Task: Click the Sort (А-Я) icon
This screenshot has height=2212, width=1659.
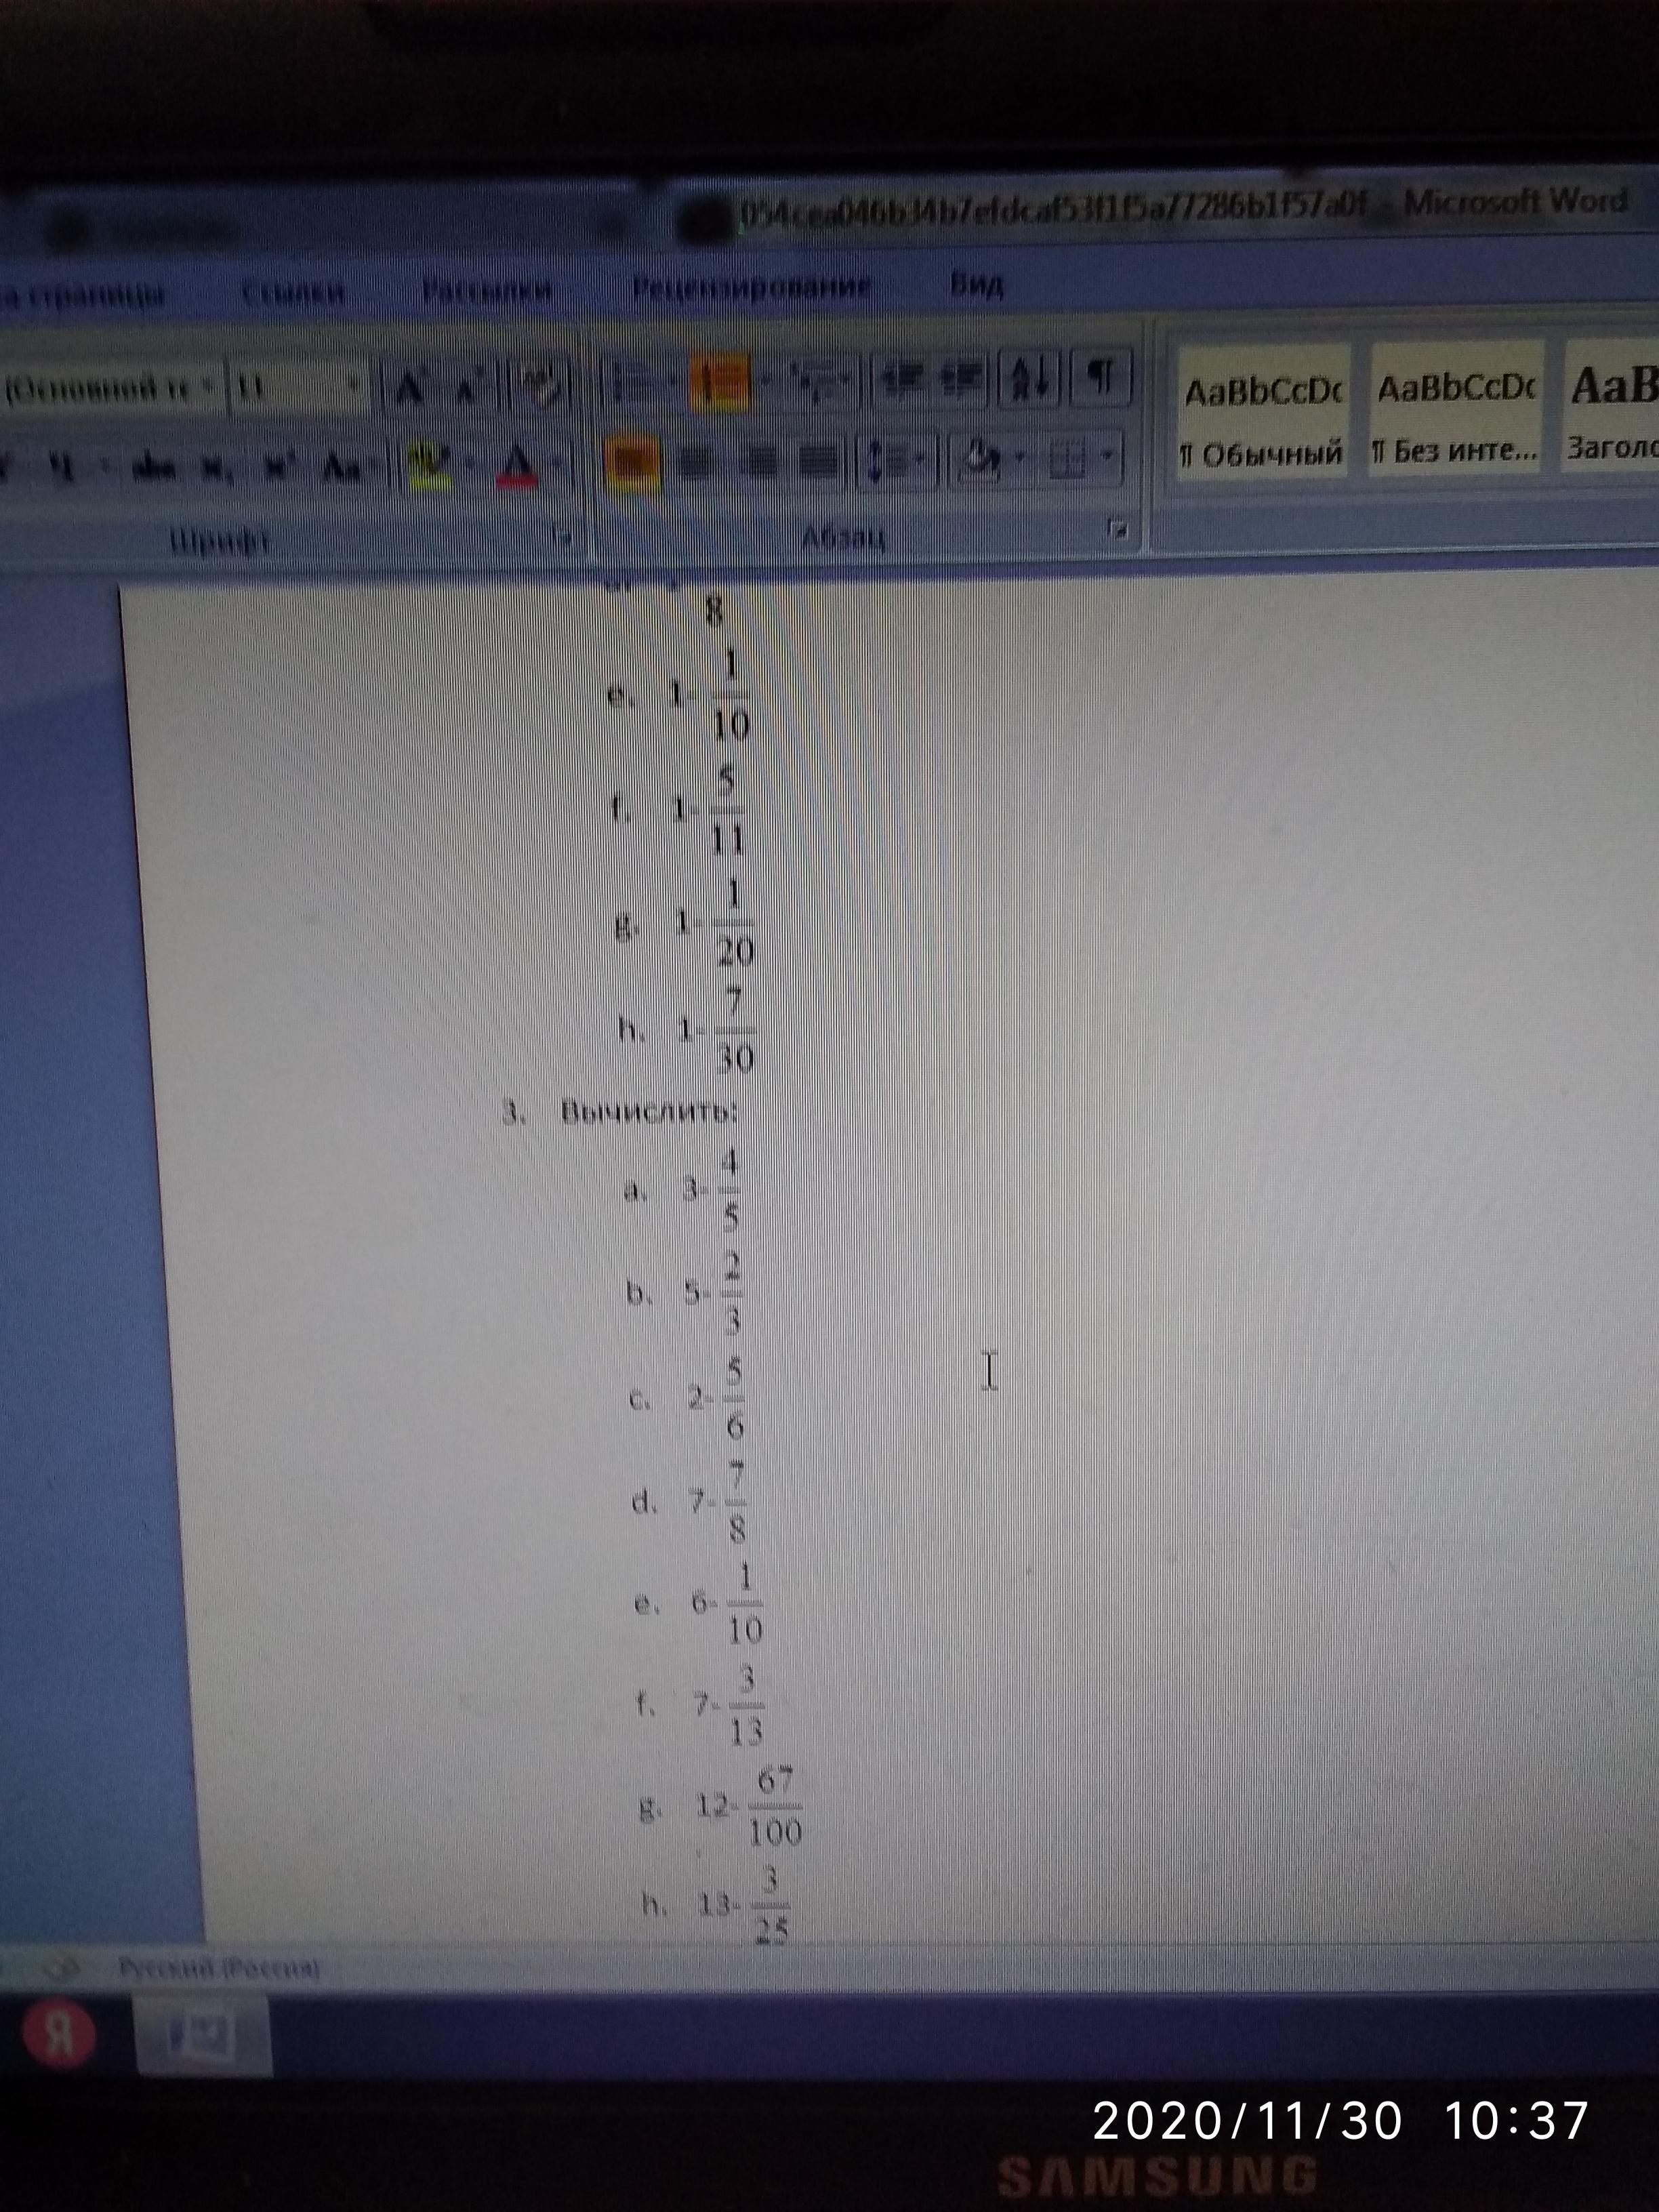Action: 1029,378
